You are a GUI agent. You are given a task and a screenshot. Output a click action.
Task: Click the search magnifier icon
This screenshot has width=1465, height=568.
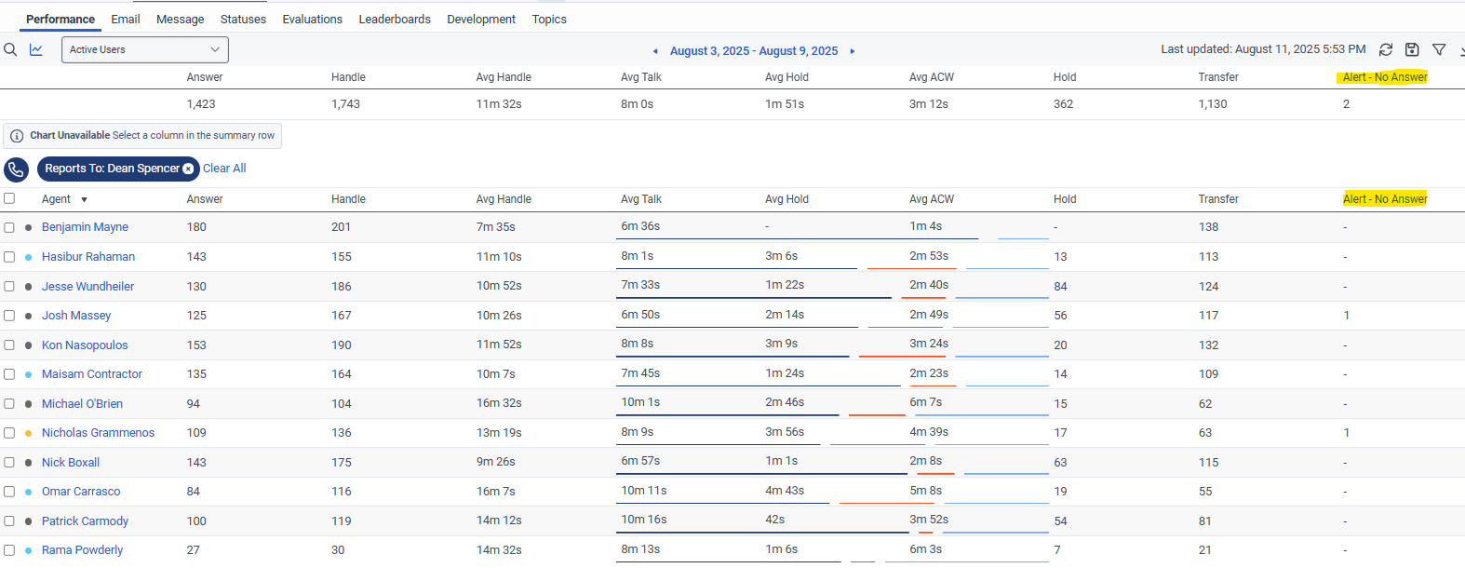pyautogui.click(x=10, y=49)
